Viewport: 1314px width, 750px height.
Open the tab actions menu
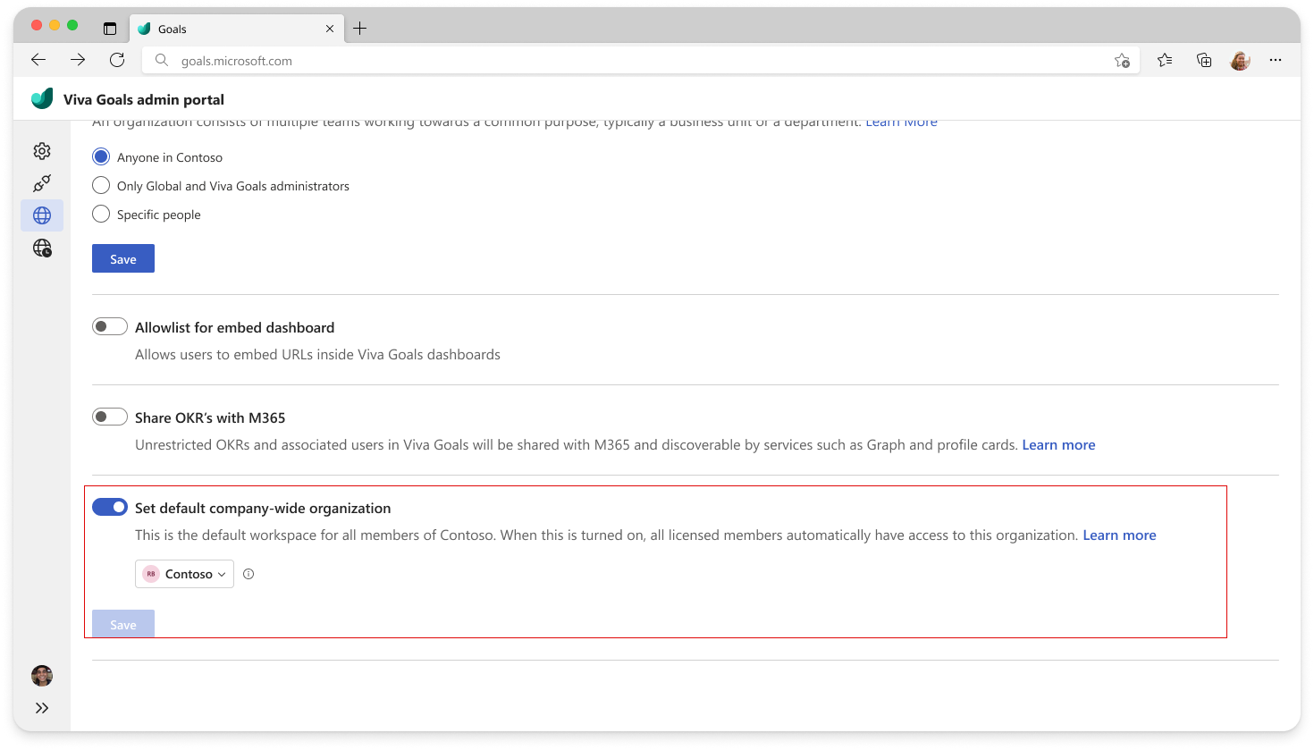tap(109, 28)
